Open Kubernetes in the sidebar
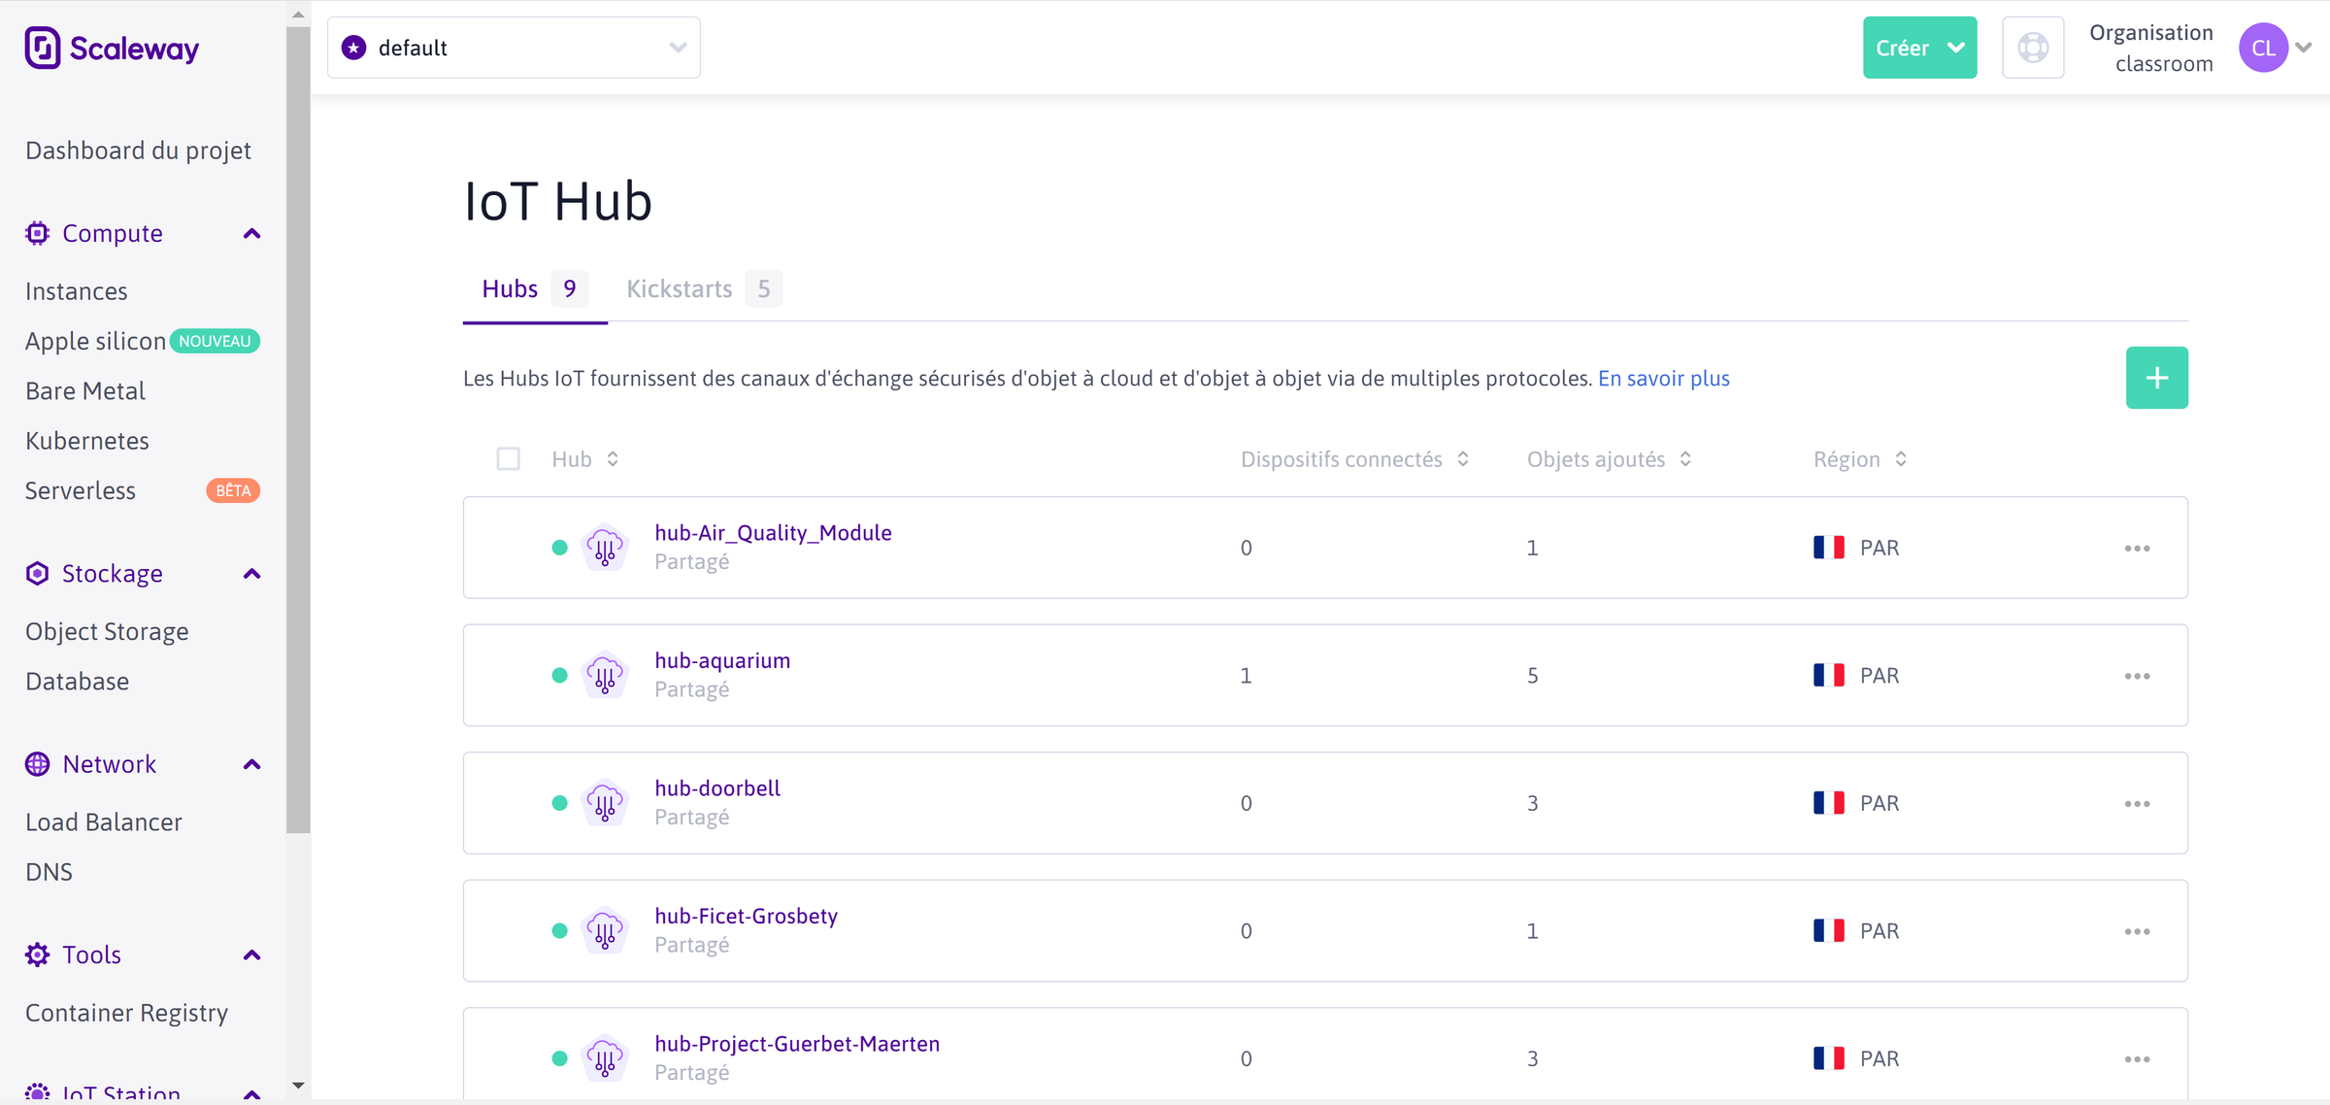This screenshot has height=1105, width=2330. (87, 441)
